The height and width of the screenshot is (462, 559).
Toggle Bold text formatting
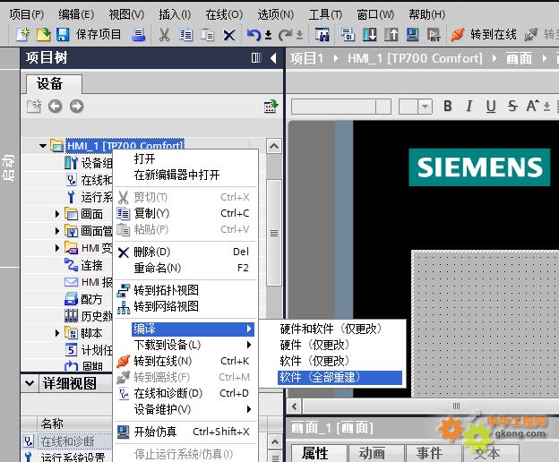point(448,106)
